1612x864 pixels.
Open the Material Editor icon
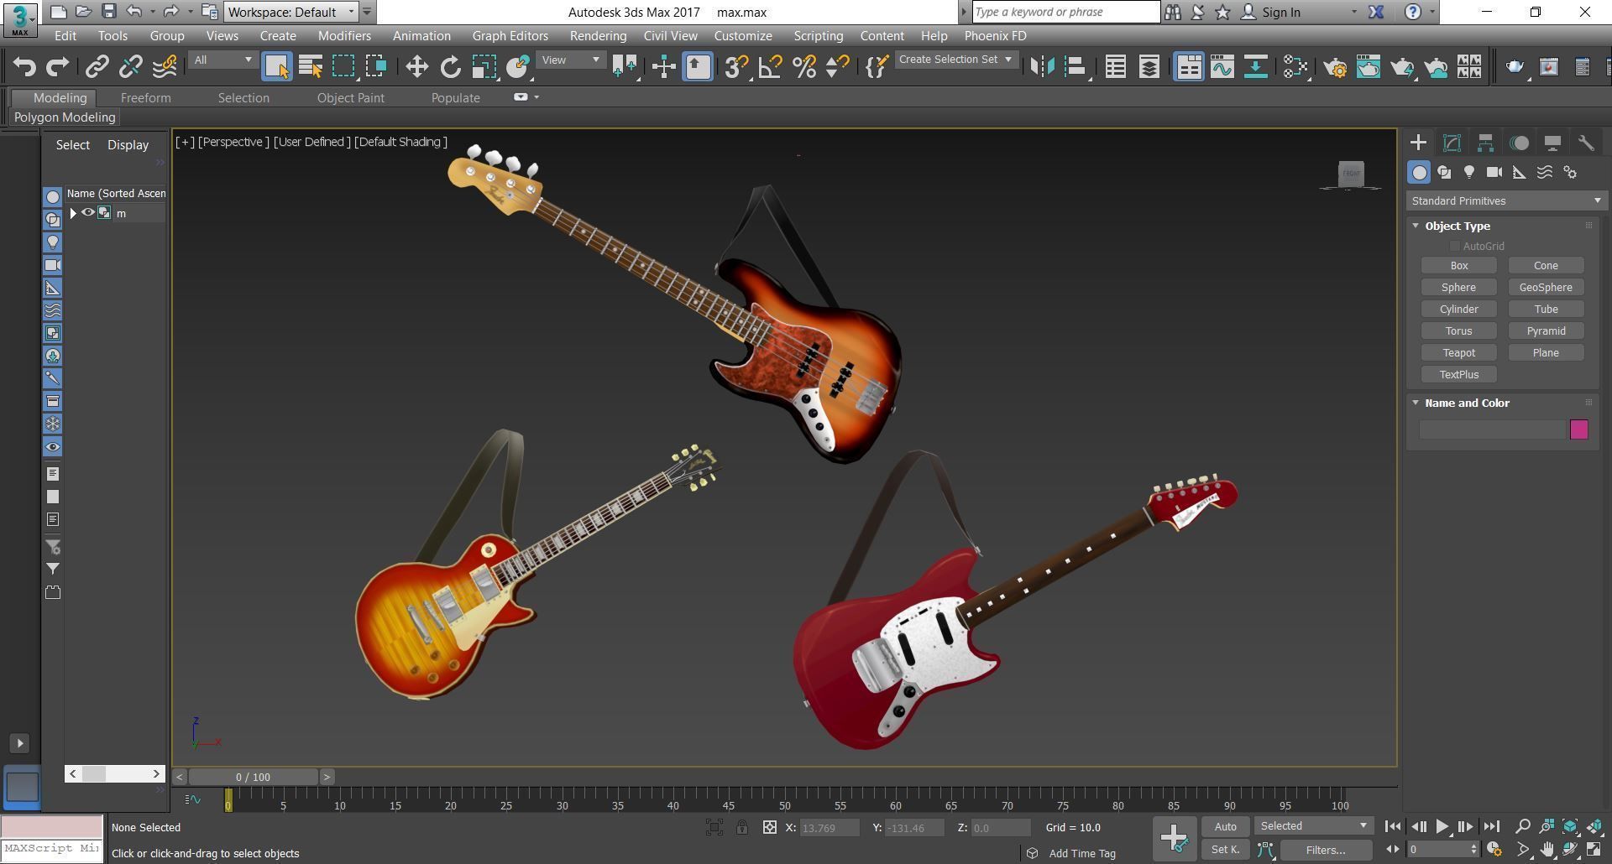1295,66
